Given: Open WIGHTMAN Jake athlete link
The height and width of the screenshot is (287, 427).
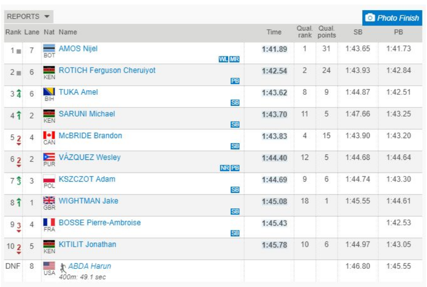Looking at the screenshot, I should [88, 201].
